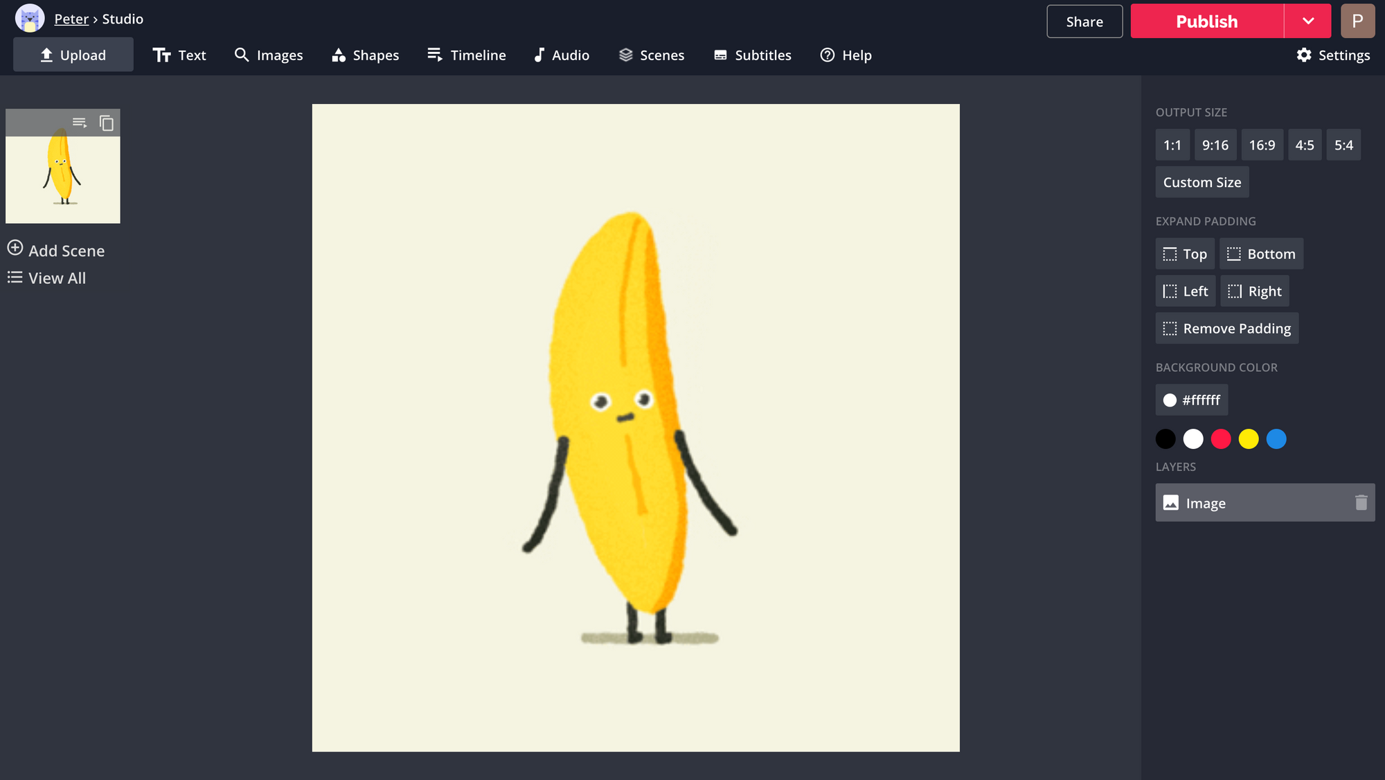The height and width of the screenshot is (780, 1385).
Task: Expand the Publish dropdown arrow
Action: coord(1307,21)
